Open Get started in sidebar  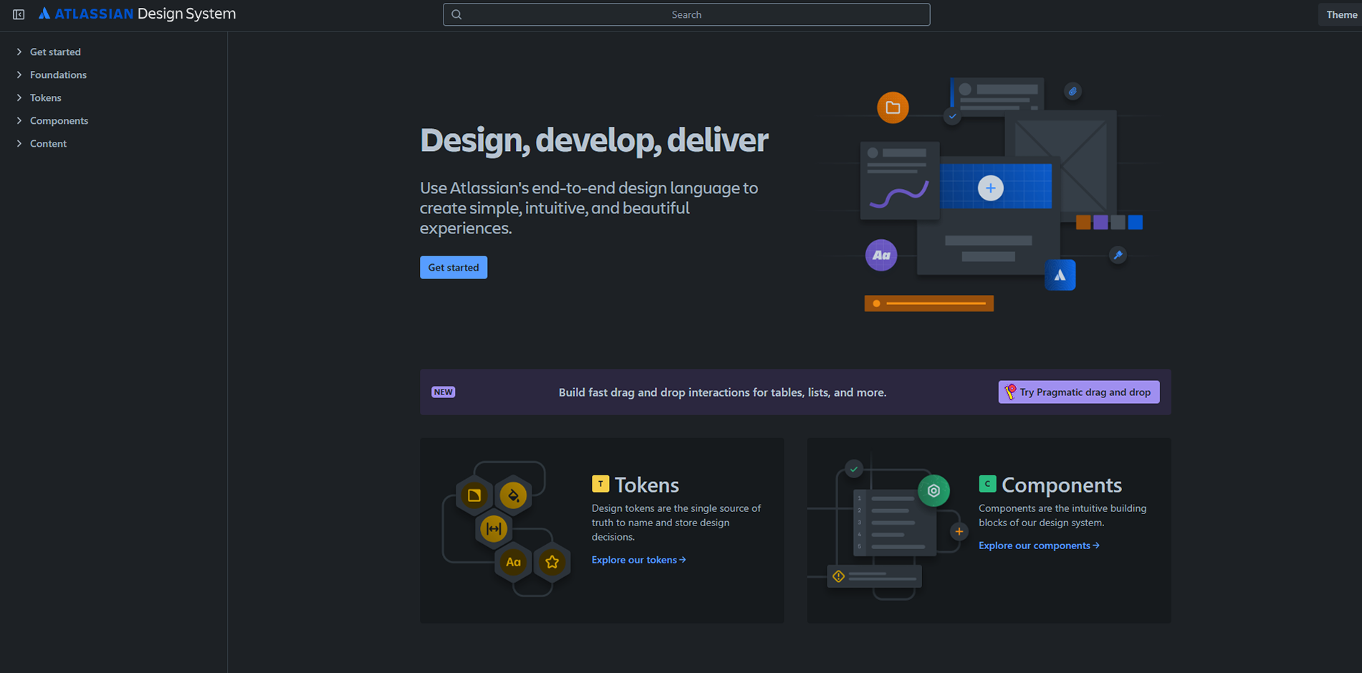coord(55,52)
